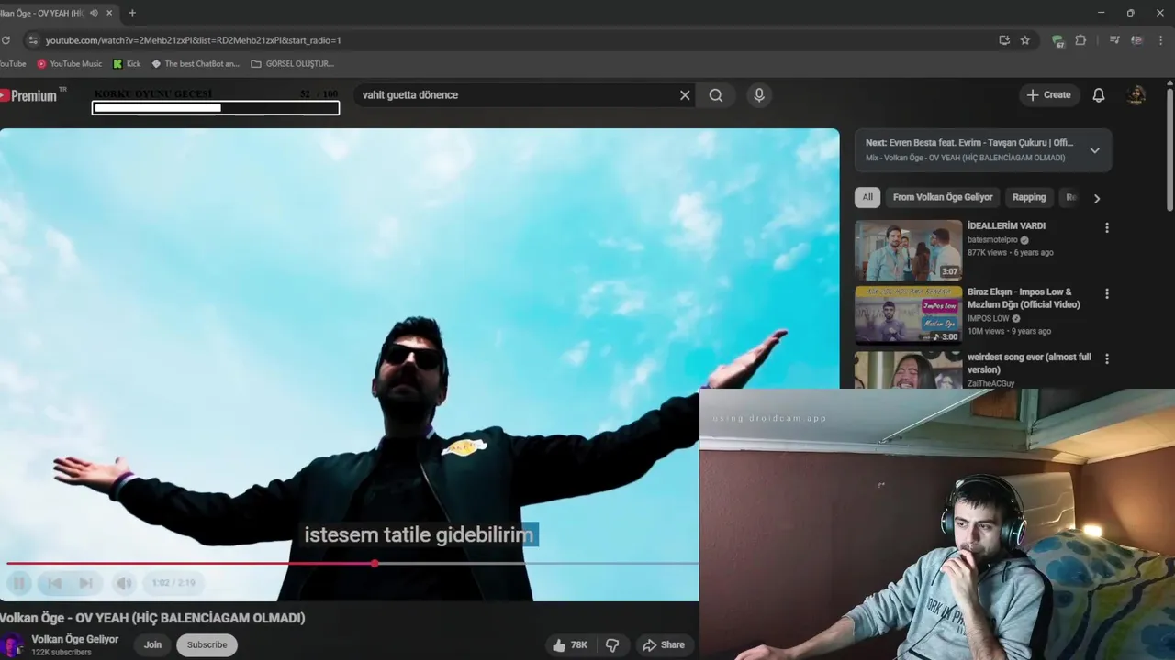The width and height of the screenshot is (1175, 660).
Task: Share the video via Share button
Action: click(x=664, y=645)
